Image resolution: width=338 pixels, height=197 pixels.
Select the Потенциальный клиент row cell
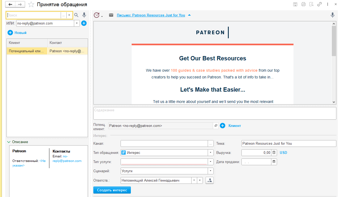(x=27, y=51)
